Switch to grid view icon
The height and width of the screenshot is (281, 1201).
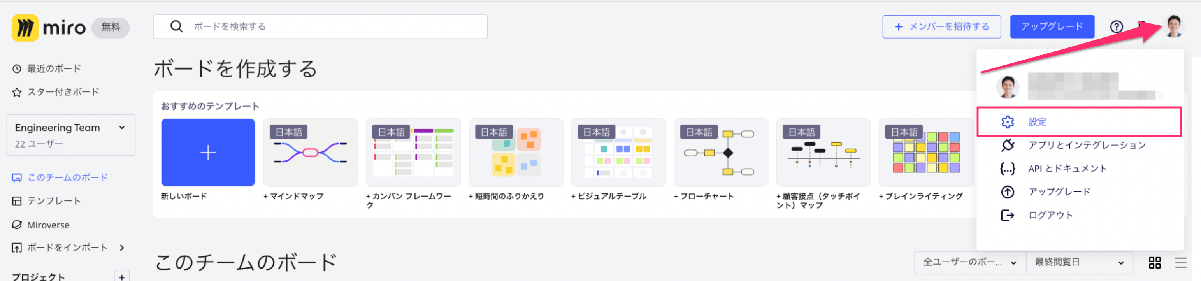[x=1155, y=263]
